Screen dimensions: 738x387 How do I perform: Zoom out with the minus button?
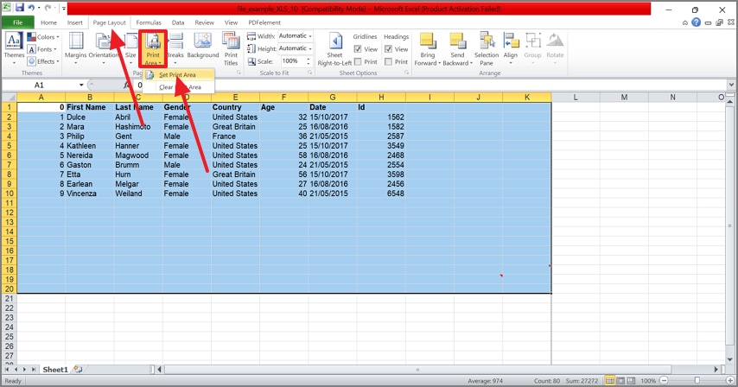664,380
